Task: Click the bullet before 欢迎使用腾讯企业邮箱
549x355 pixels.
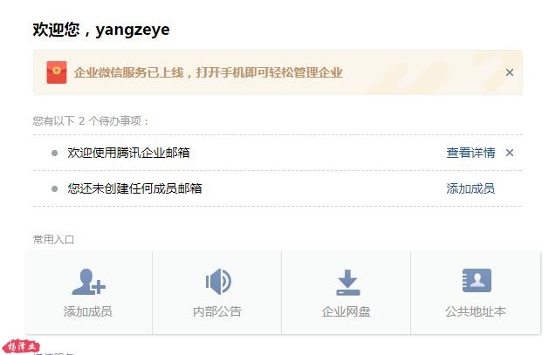Action: click(x=54, y=153)
